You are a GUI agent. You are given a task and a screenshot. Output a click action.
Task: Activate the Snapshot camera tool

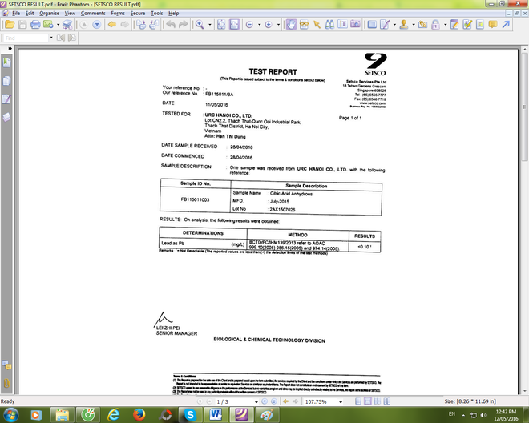(x=355, y=24)
